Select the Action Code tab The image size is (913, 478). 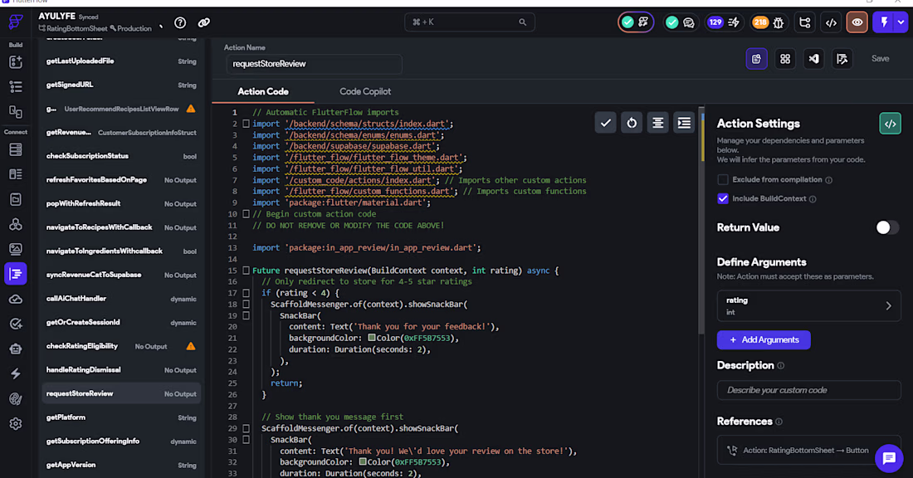tap(263, 91)
